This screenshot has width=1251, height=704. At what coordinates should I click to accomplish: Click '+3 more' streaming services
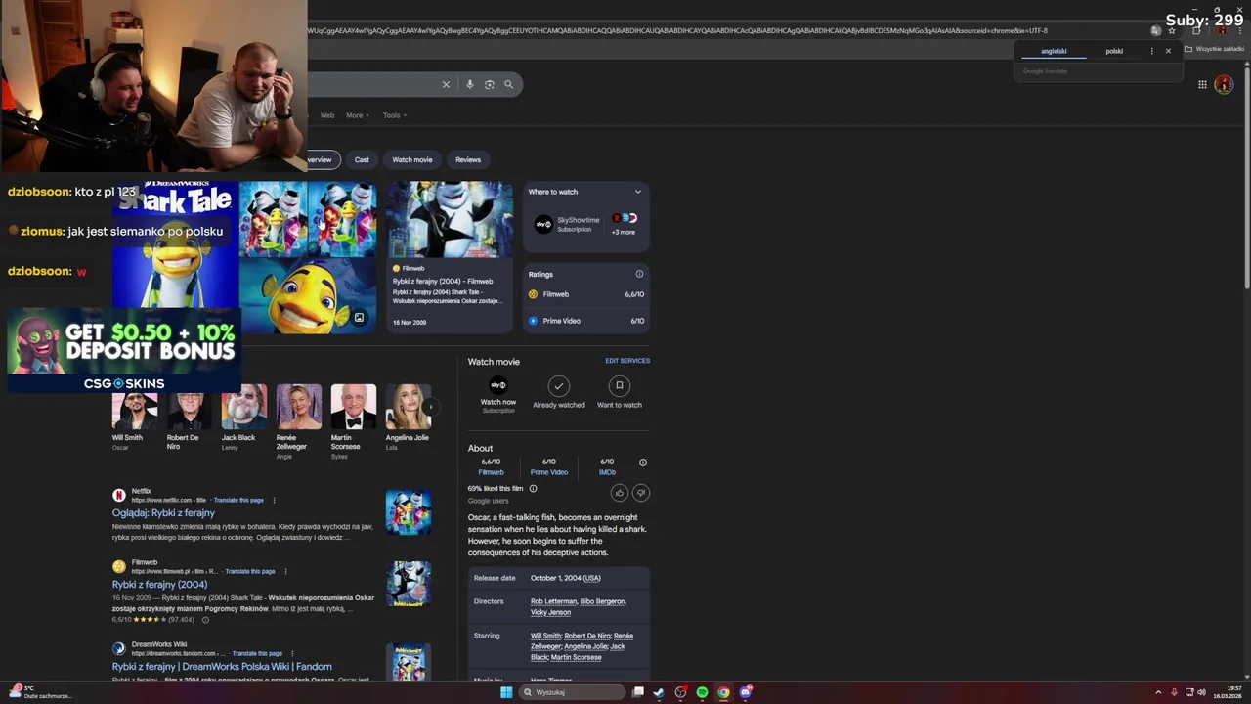click(624, 224)
